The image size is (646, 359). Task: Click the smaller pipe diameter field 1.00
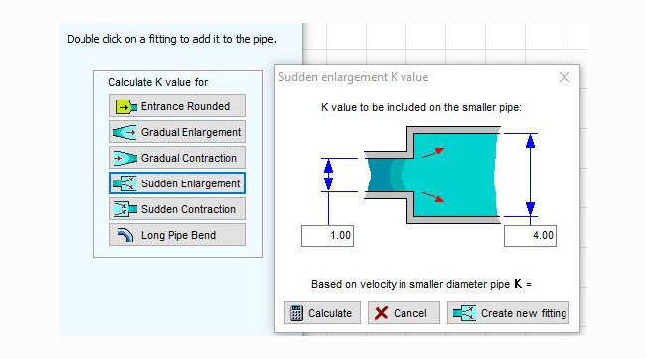pos(328,236)
